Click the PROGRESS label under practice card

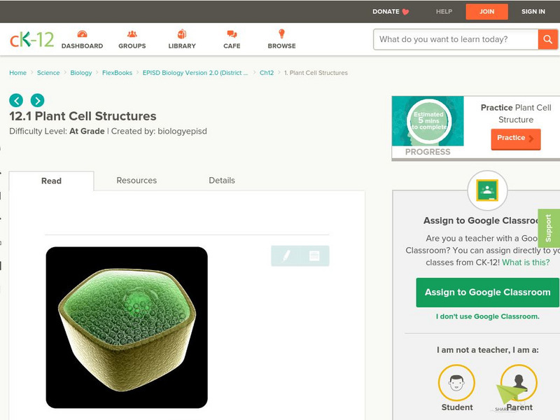[428, 152]
